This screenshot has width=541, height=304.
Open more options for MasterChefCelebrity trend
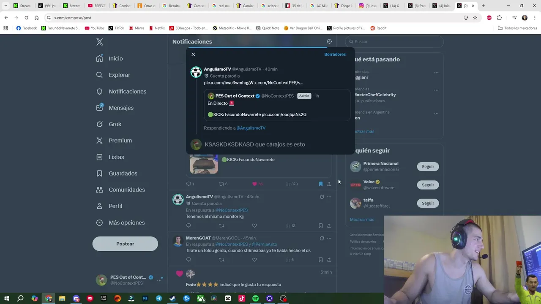(x=436, y=90)
